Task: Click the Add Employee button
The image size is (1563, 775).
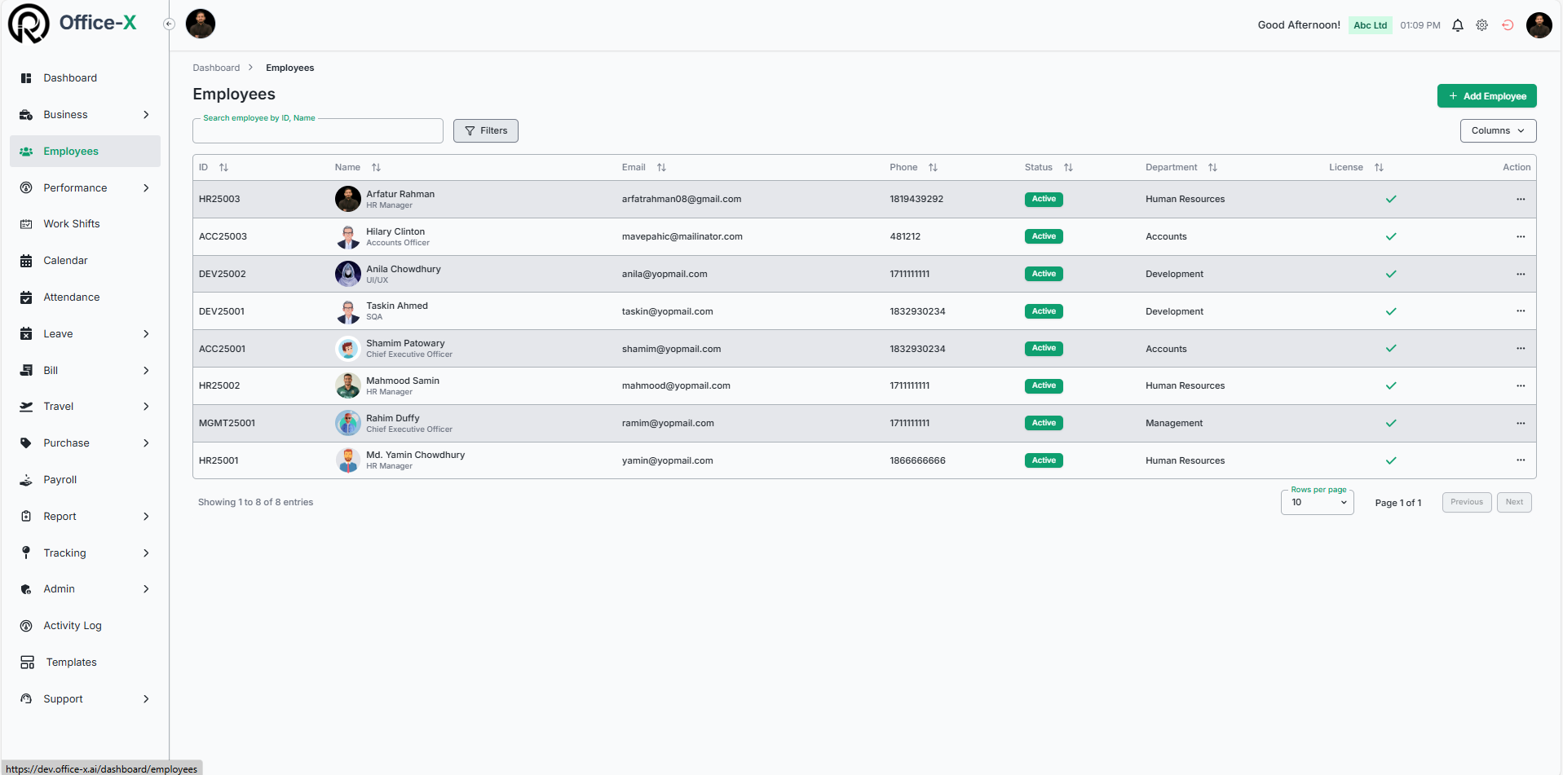Action: (x=1486, y=96)
